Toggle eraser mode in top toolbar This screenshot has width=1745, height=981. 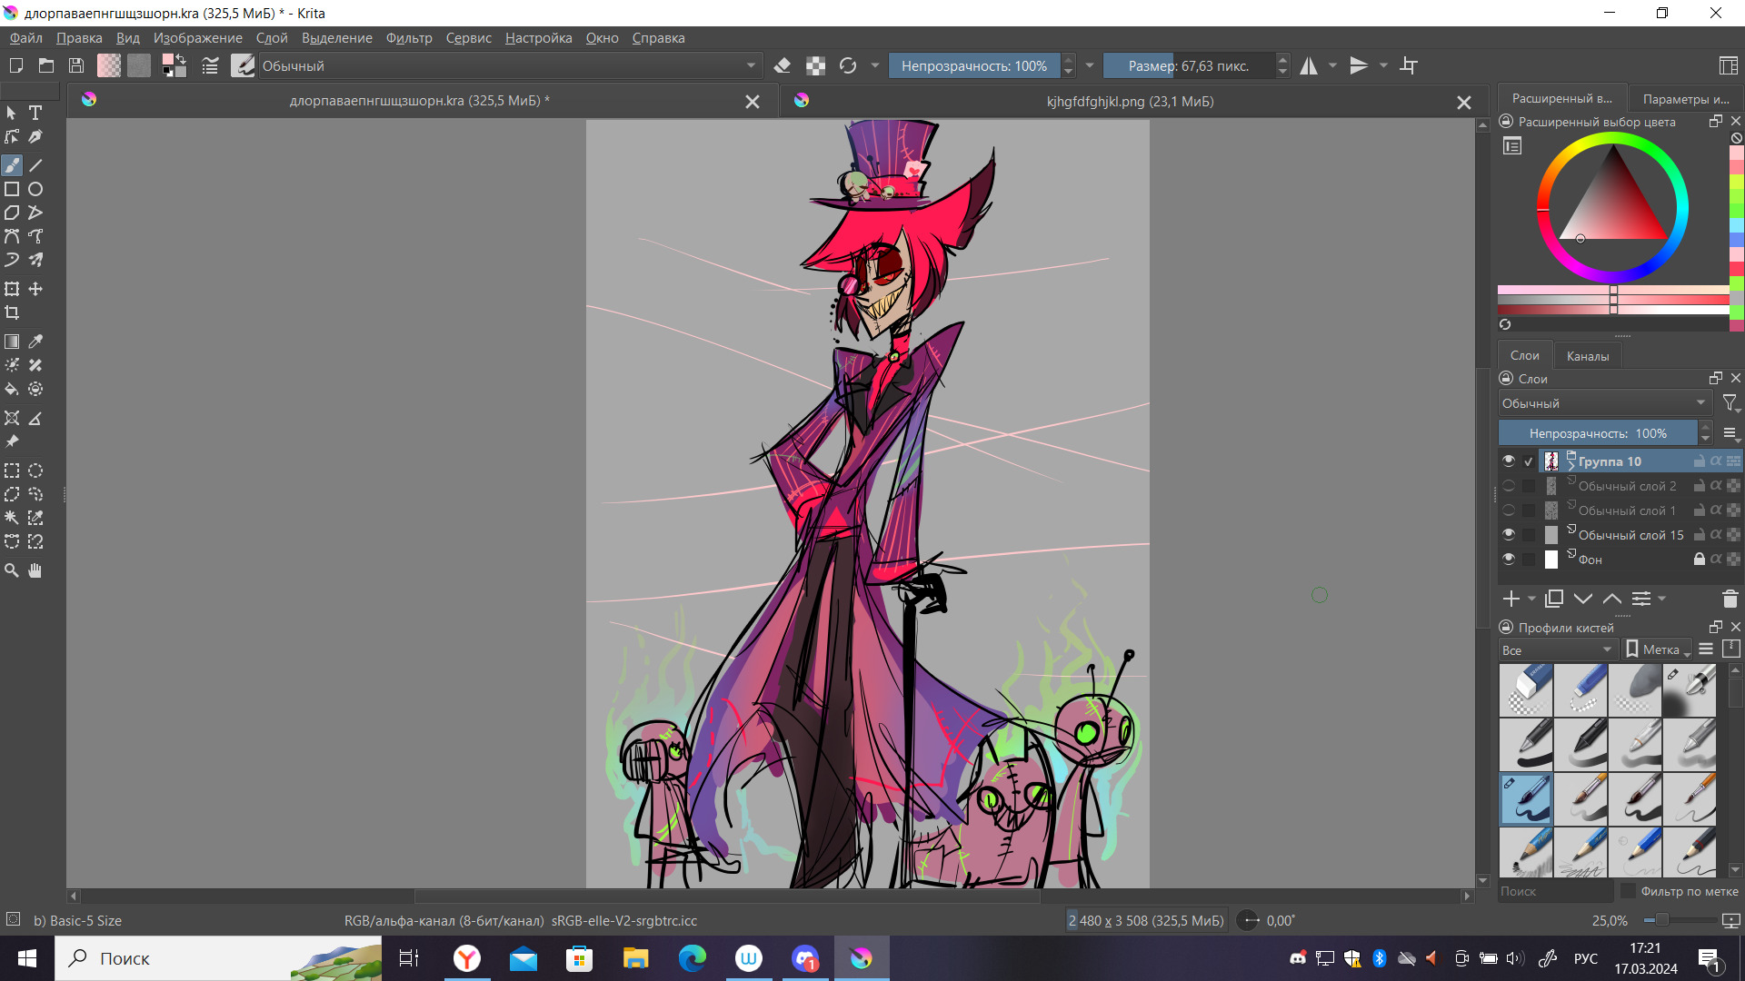coord(783,65)
